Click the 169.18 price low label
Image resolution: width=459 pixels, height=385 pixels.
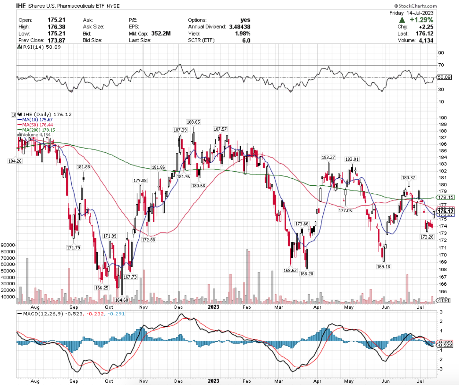(383, 266)
